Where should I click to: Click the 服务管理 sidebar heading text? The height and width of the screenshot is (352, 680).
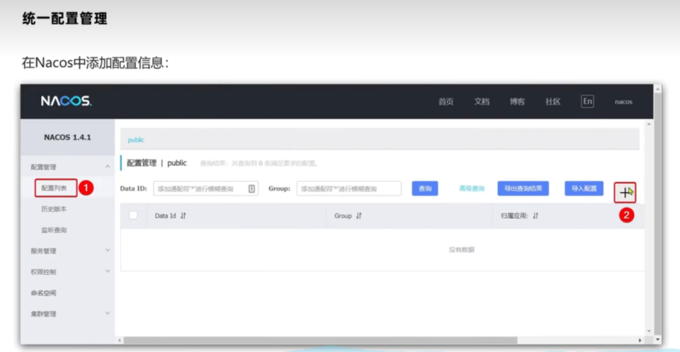pyautogui.click(x=43, y=251)
